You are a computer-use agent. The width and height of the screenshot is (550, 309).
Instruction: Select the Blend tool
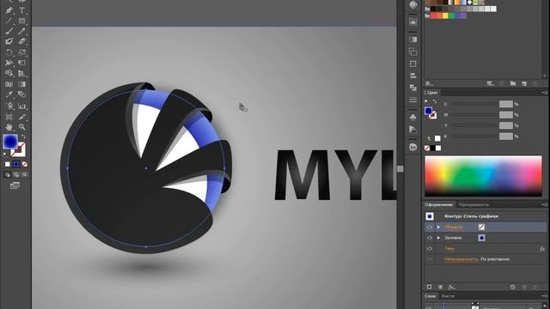pyautogui.click(x=21, y=94)
